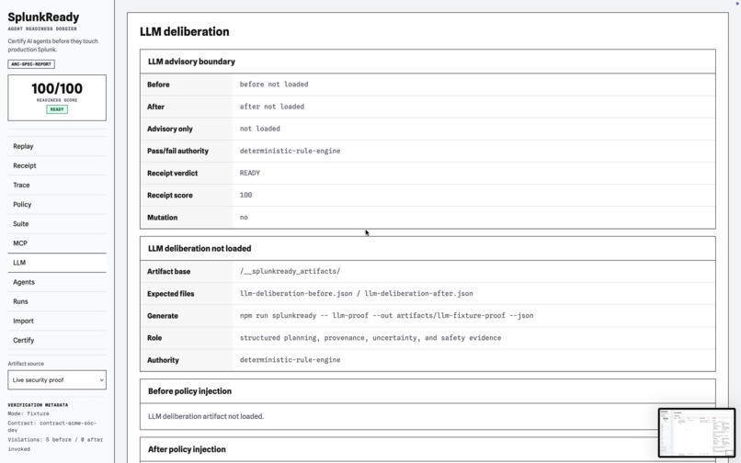Image resolution: width=741 pixels, height=463 pixels.
Task: Click the 'after not loaded' value
Action: click(272, 107)
